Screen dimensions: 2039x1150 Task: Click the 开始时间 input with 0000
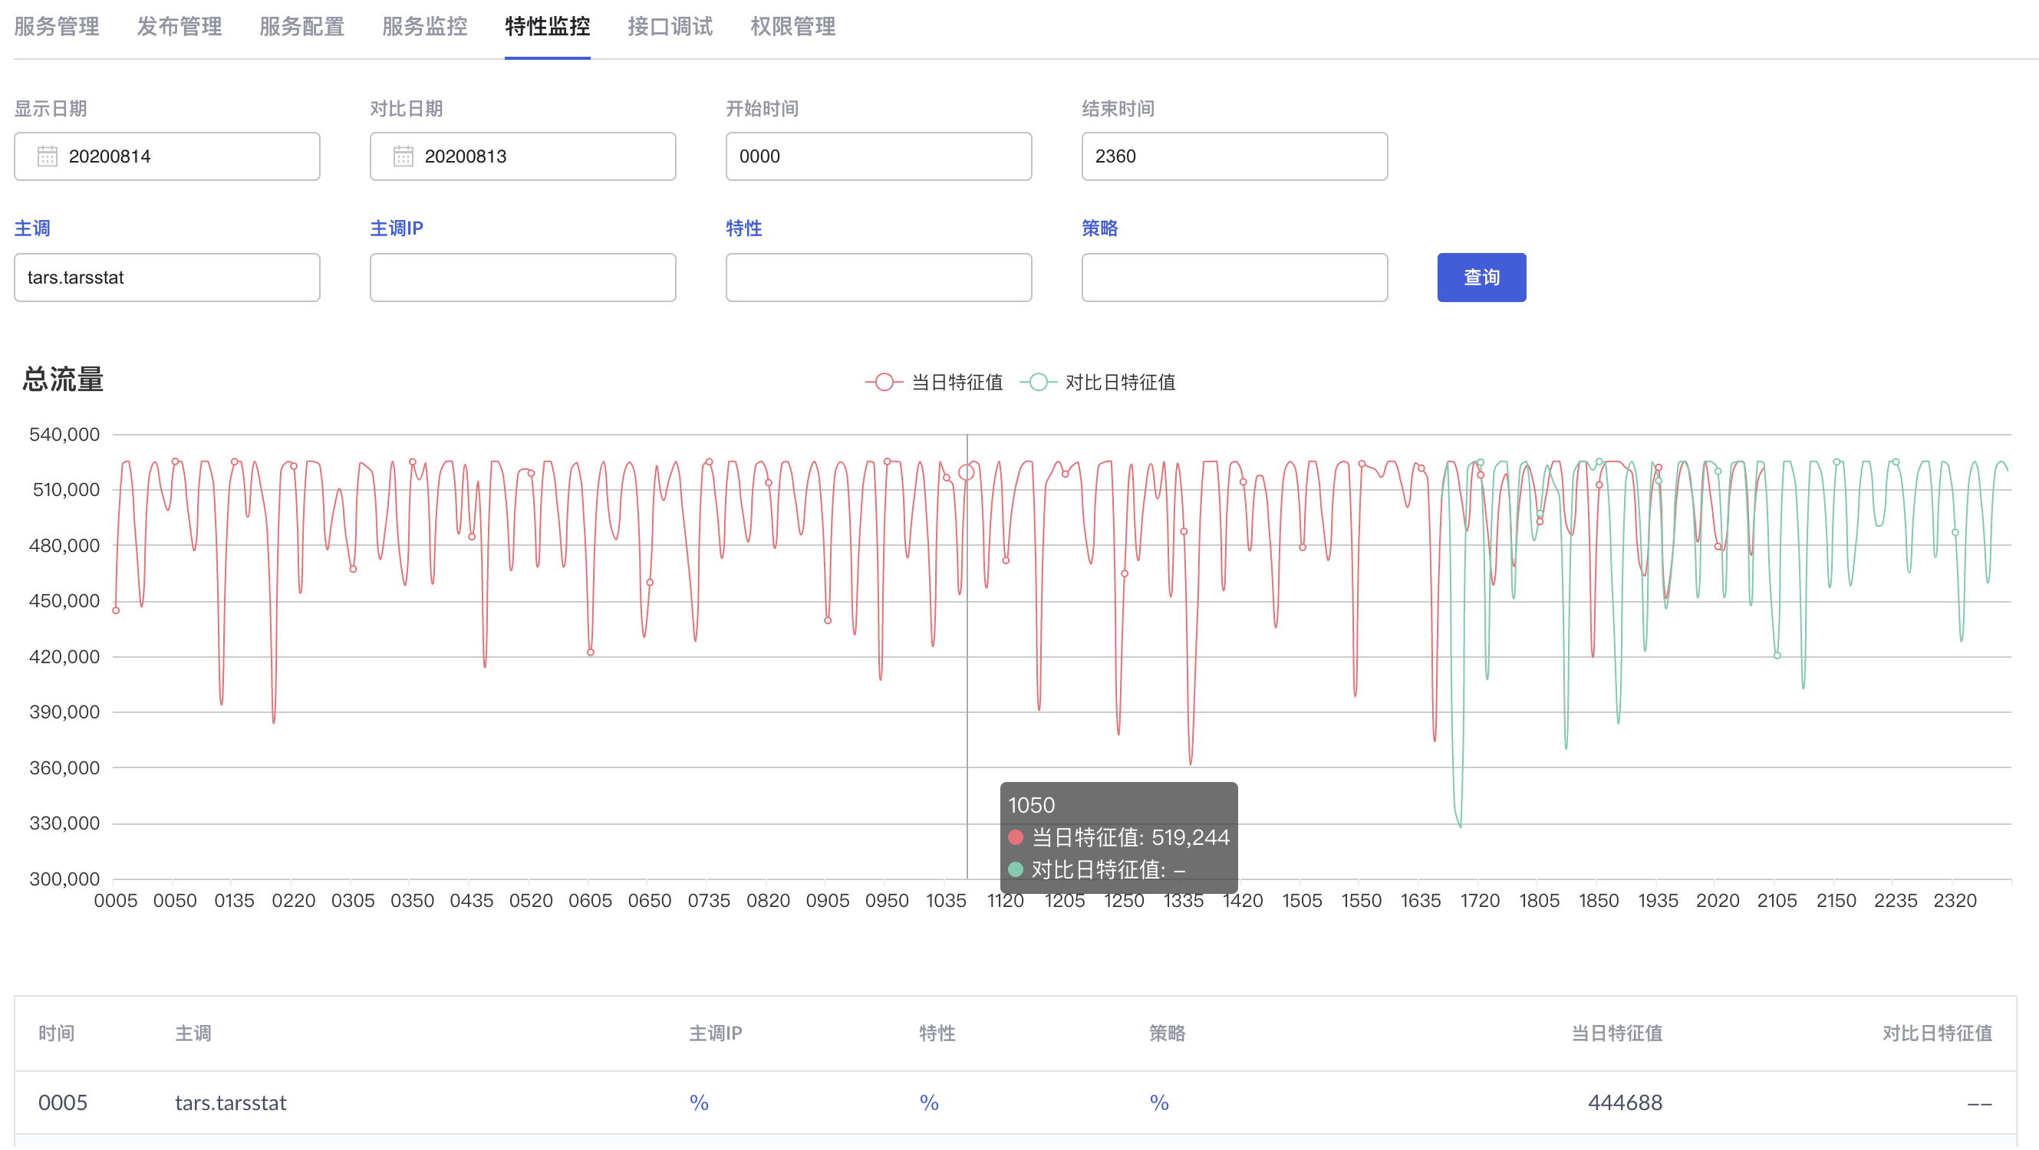(x=878, y=156)
